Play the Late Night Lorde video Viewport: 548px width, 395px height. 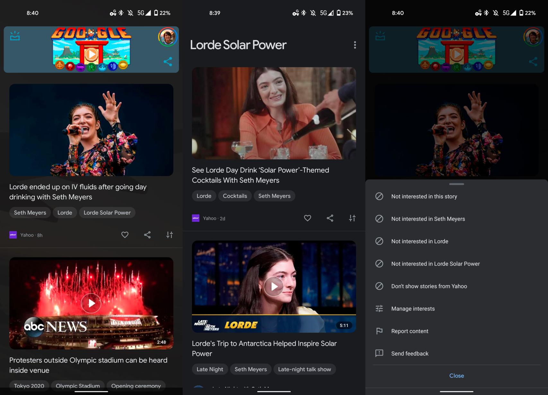click(274, 286)
